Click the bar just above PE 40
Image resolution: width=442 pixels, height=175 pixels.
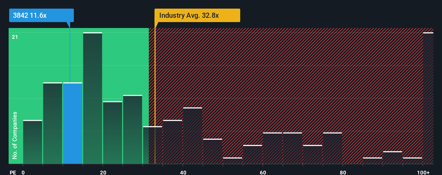click(x=192, y=135)
